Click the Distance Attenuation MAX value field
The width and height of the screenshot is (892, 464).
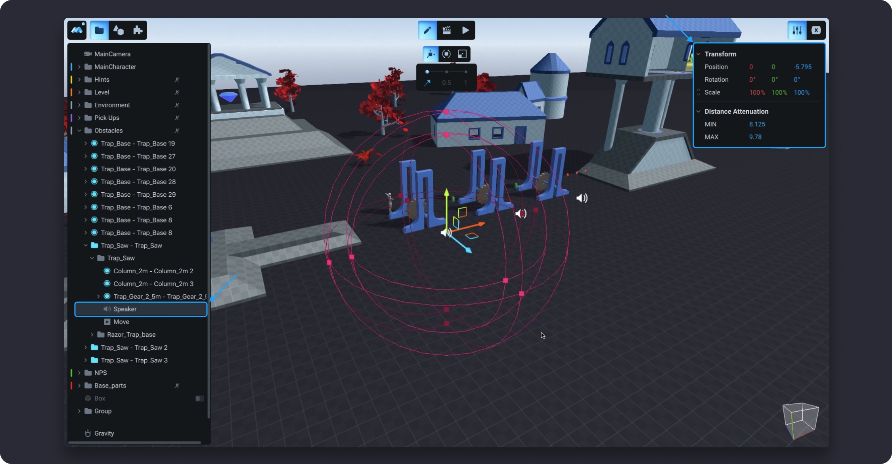[755, 137]
